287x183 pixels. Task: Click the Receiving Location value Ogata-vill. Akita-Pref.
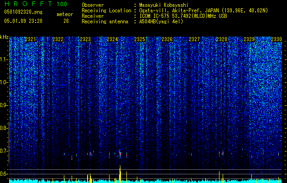click(204, 11)
